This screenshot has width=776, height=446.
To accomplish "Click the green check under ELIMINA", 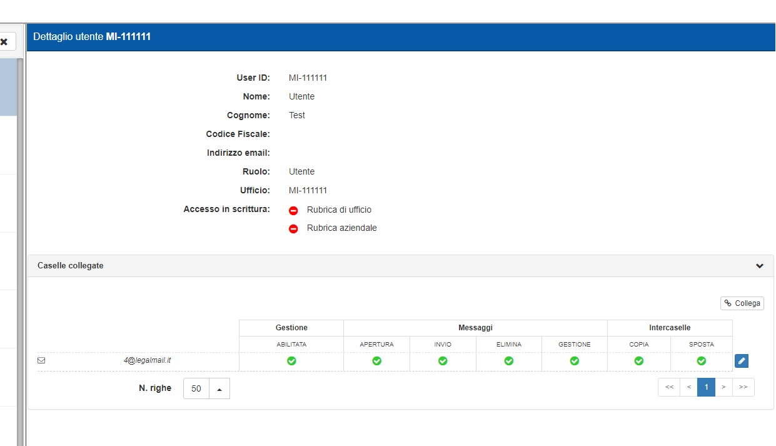I will click(509, 361).
